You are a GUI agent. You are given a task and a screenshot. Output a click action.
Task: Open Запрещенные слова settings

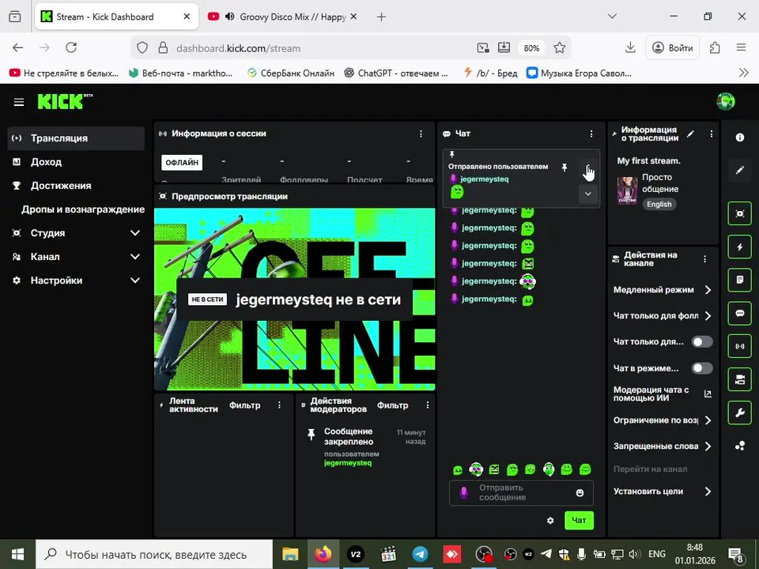663,446
